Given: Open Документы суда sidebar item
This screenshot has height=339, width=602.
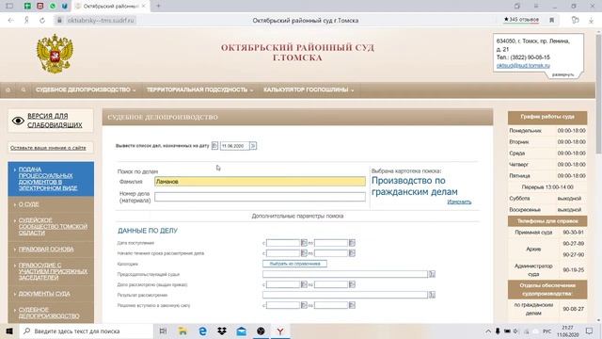Looking at the screenshot, I should (44, 294).
